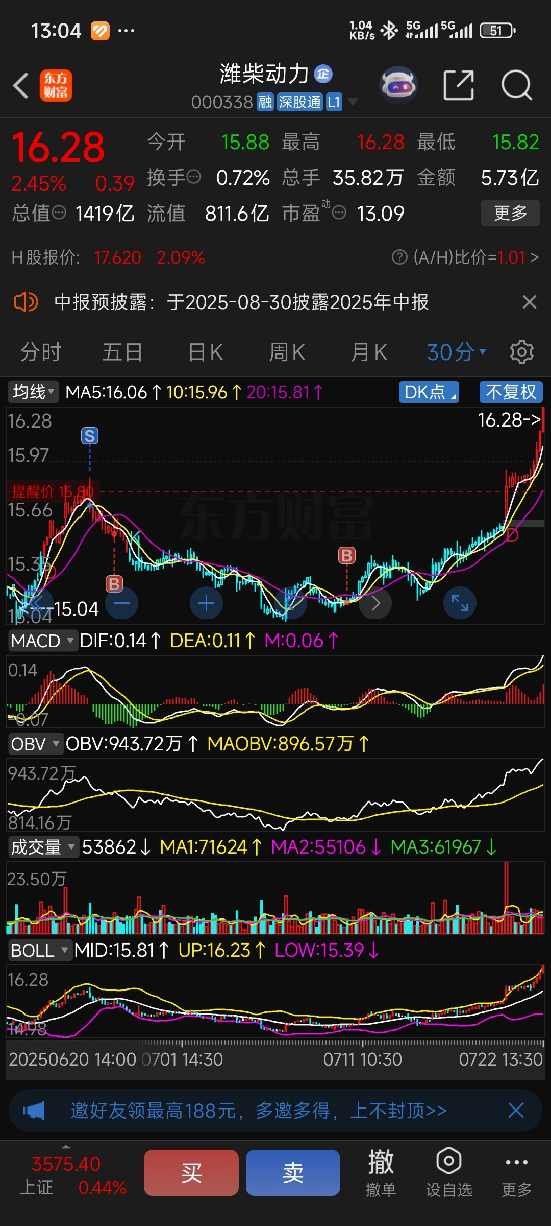Open the 不复权 adjustment option
Screen dimensions: 551x1226
point(511,392)
